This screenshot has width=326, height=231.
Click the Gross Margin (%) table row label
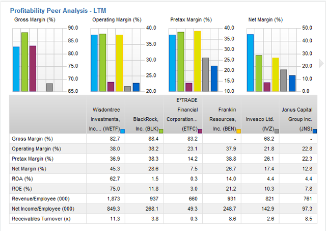pos(33,139)
